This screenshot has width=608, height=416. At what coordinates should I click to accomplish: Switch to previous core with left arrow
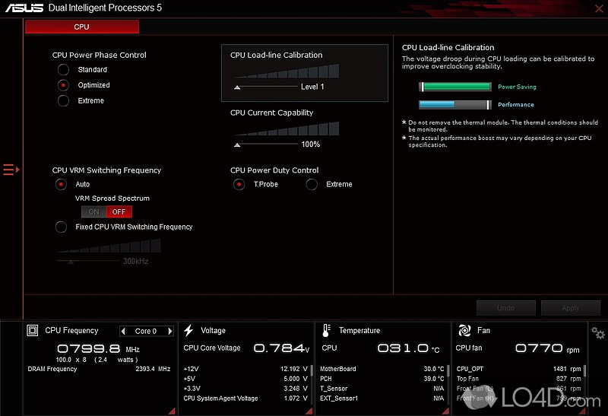click(123, 331)
